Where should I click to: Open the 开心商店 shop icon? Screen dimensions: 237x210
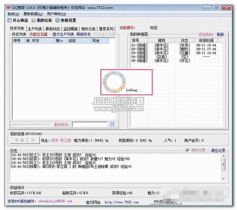pyautogui.click(x=18, y=20)
